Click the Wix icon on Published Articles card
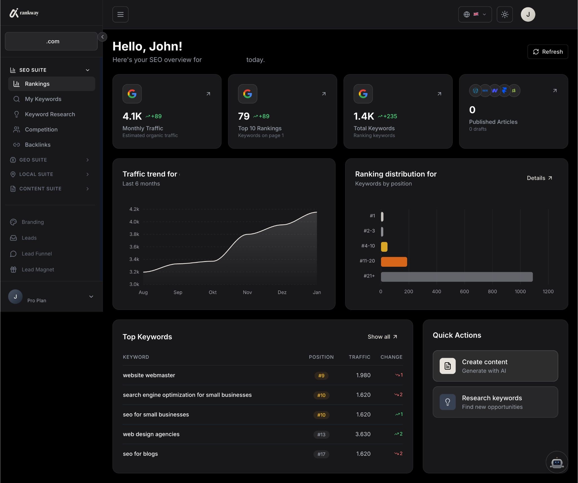 pos(485,90)
